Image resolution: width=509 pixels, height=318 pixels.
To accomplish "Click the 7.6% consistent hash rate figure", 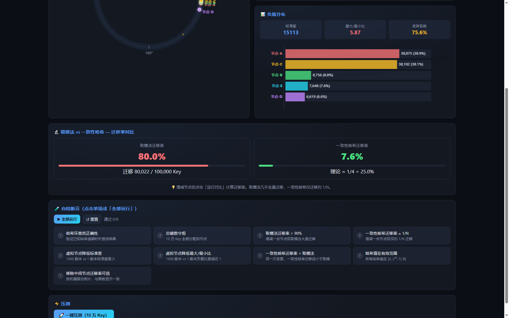I will click(x=352, y=156).
